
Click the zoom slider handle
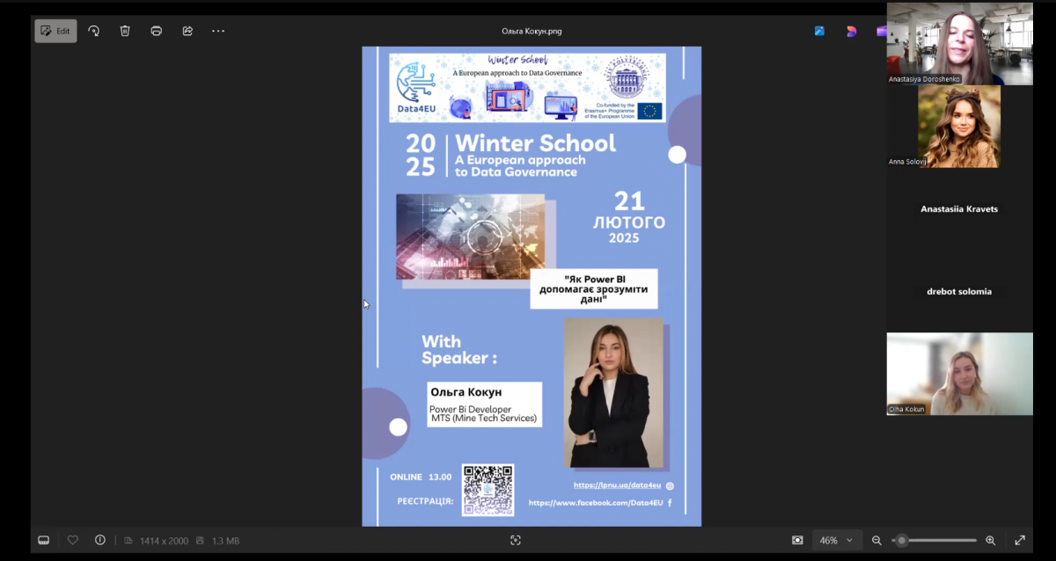902,540
